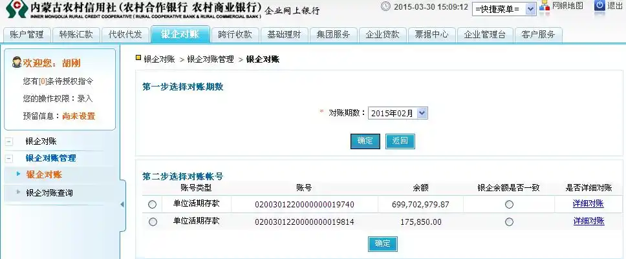Select the 银企对账 main tab
This screenshot has width=626, height=259.
coord(180,34)
